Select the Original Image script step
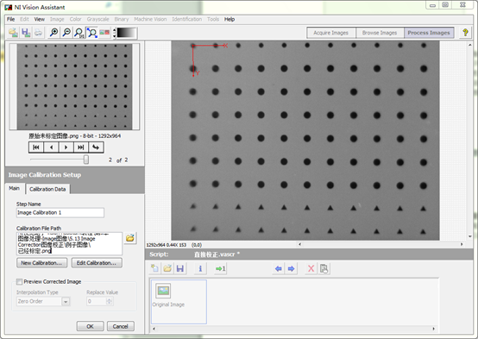The image size is (478, 339). point(179,302)
